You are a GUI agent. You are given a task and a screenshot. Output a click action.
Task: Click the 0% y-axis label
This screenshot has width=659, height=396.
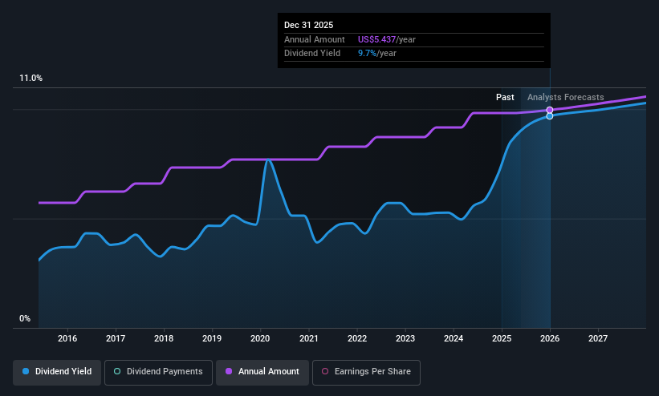25,319
